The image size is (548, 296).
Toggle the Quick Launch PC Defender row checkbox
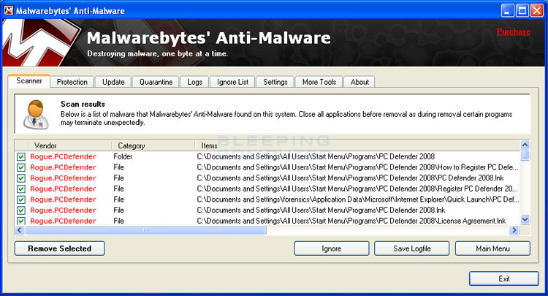click(21, 200)
